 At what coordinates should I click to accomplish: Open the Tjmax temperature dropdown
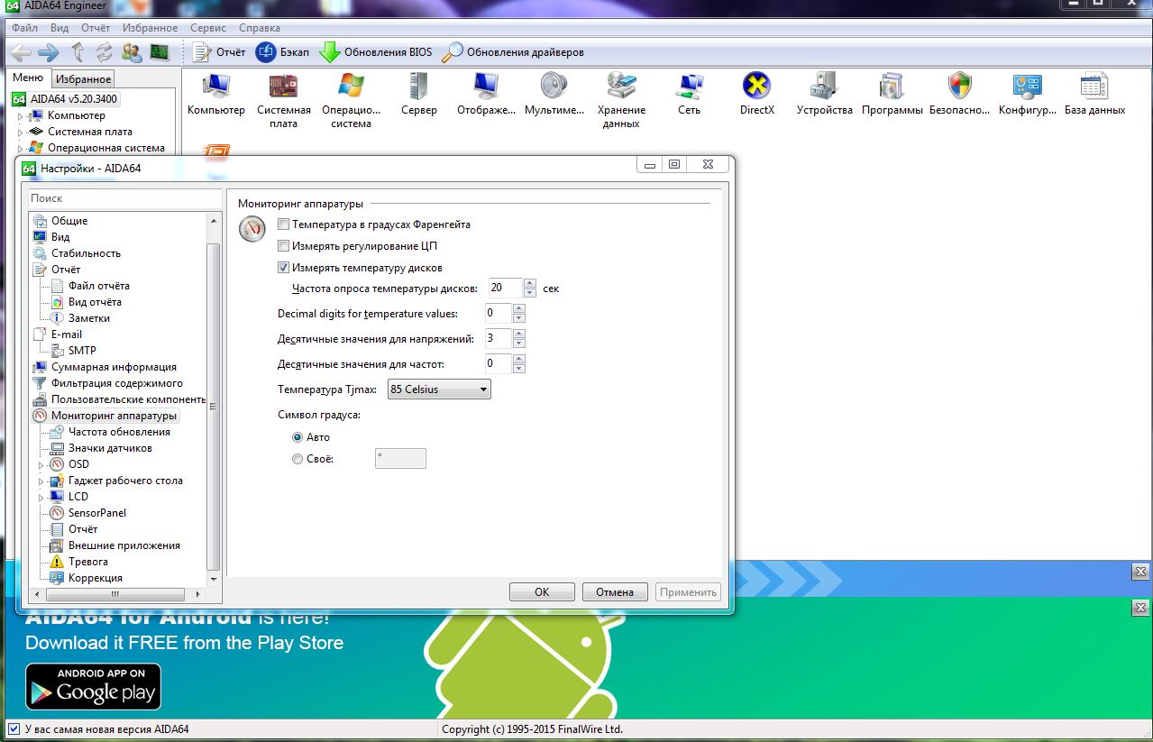pyautogui.click(x=439, y=389)
